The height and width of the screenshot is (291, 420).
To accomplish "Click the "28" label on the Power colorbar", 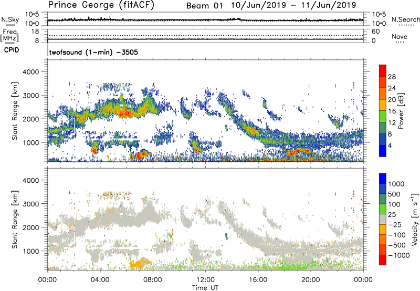I will pos(392,77).
